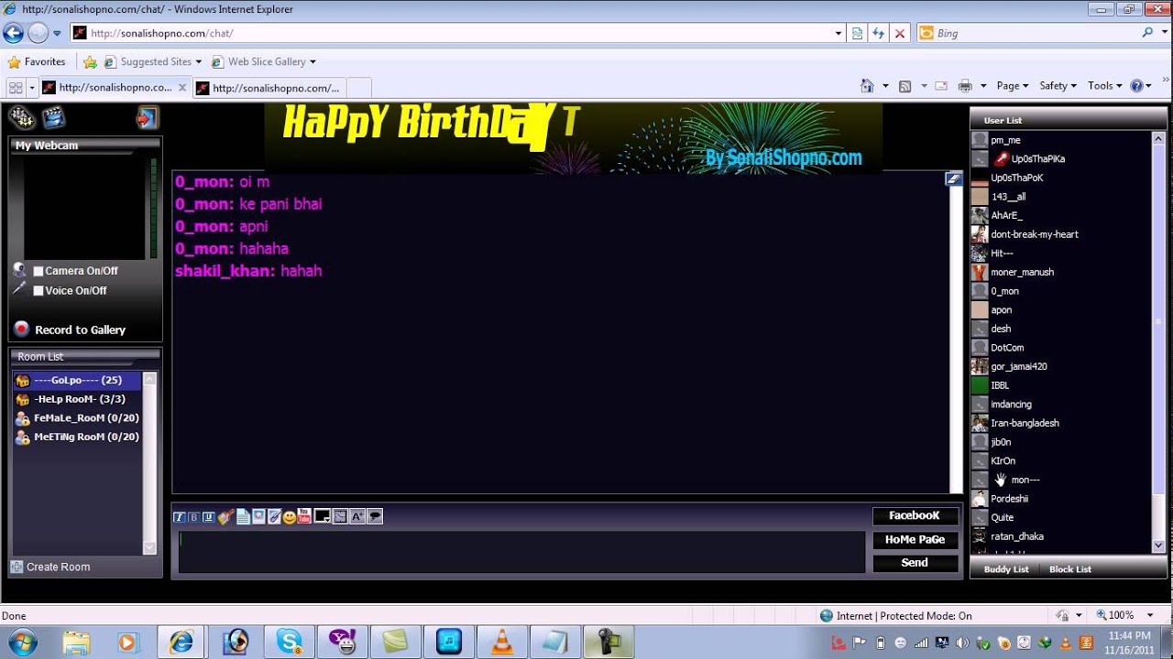This screenshot has width=1173, height=659.
Task: Expand the Web Slice Gallery dropdown
Action: click(x=312, y=62)
